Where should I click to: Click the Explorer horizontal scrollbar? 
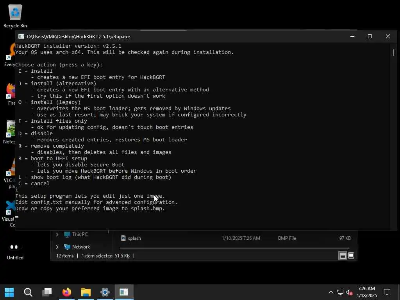coord(234,248)
